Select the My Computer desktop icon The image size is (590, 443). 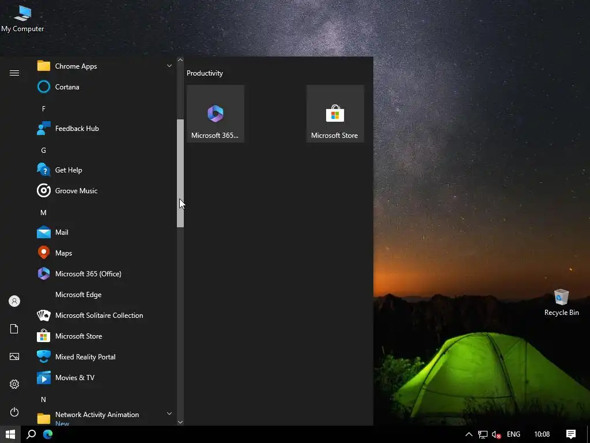click(x=22, y=18)
